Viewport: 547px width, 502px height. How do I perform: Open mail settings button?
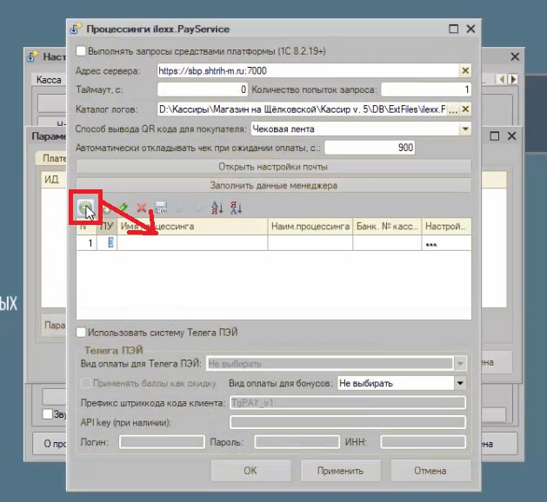point(273,167)
